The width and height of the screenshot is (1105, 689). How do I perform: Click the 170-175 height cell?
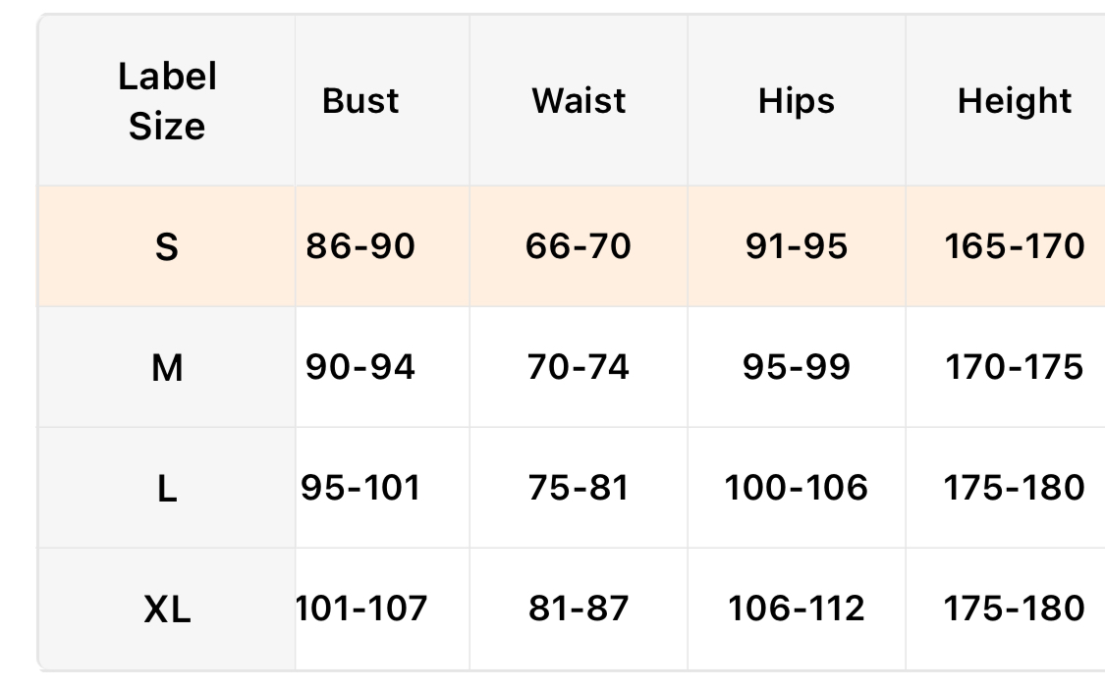pos(1015,367)
